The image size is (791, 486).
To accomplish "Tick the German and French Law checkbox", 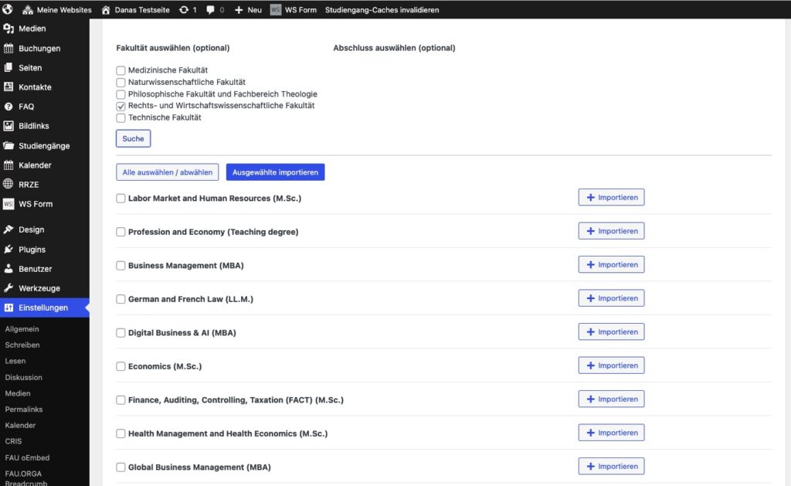I will [x=121, y=299].
